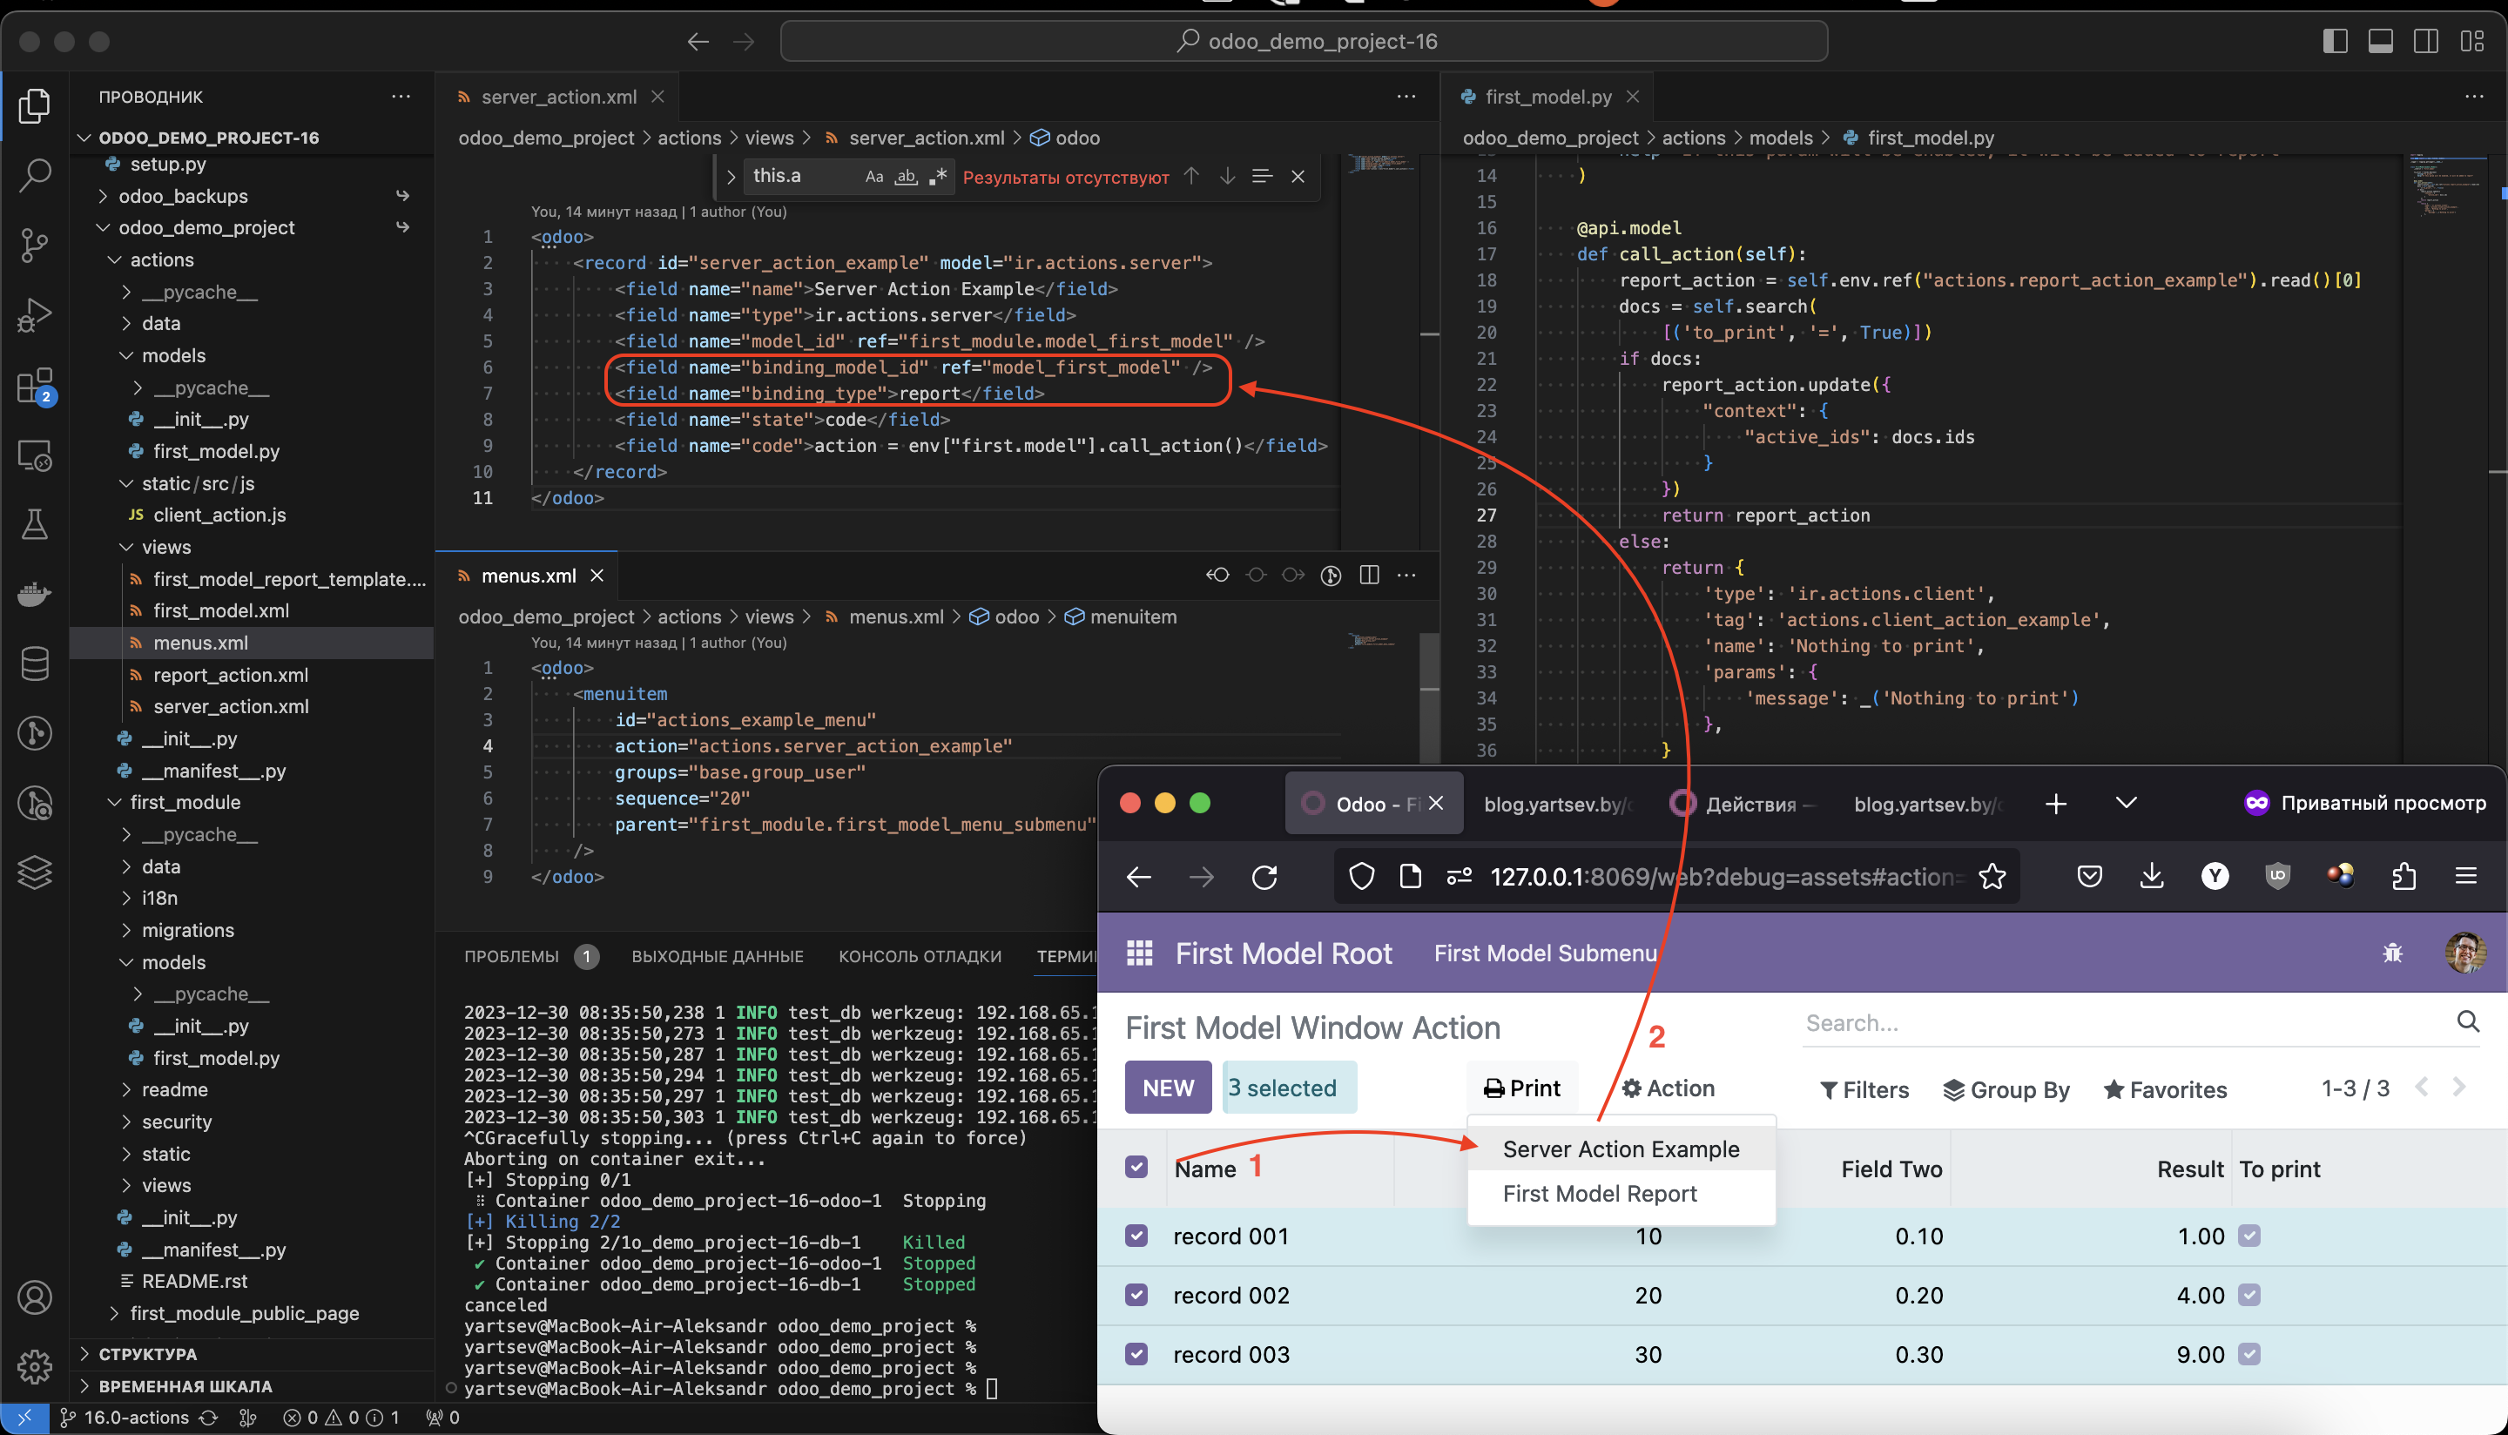Split the menus.xml editor to the side

coord(1369,575)
